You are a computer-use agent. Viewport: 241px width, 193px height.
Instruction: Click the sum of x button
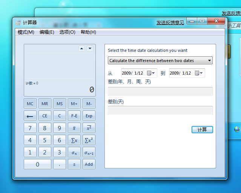click(x=74, y=140)
